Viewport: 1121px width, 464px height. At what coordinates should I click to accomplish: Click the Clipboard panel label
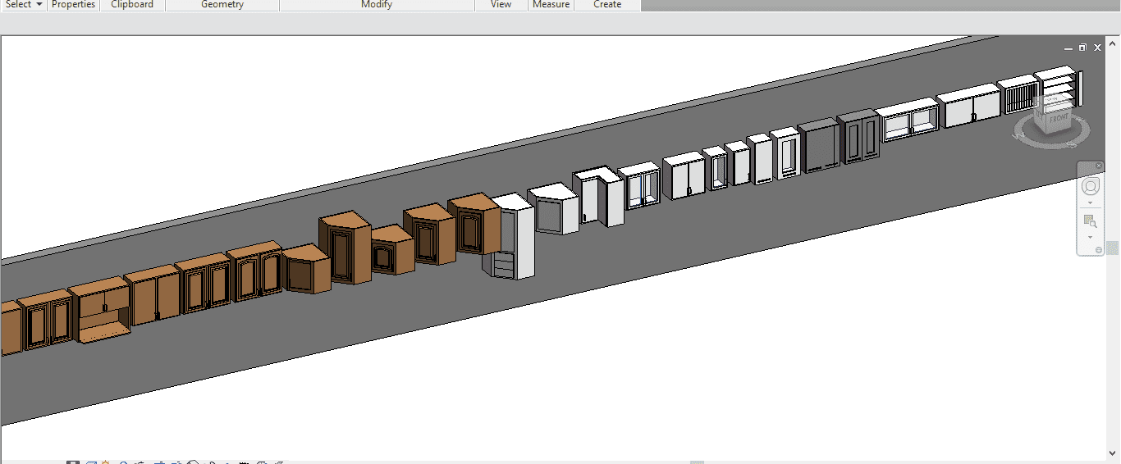coord(132,5)
